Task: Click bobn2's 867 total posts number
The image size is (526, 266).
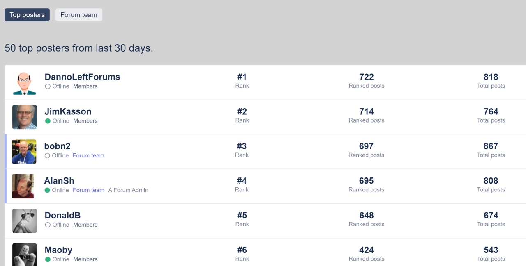Action: coord(491,146)
